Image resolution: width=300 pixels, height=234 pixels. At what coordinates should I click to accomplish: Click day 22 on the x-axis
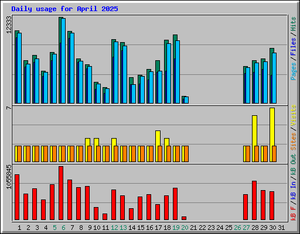click(x=202, y=228)
